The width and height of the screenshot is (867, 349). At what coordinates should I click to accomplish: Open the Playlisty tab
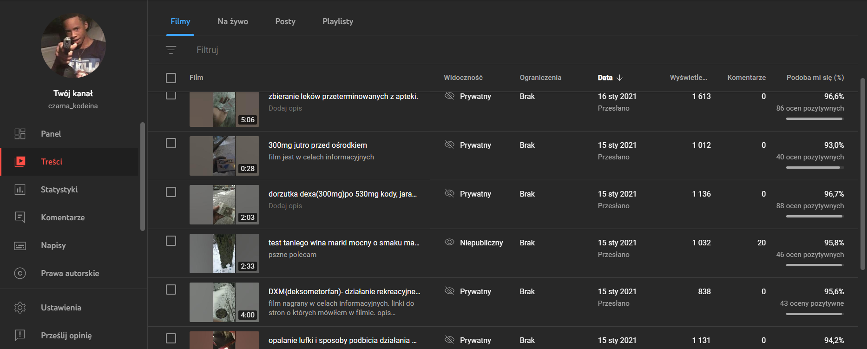coord(338,21)
